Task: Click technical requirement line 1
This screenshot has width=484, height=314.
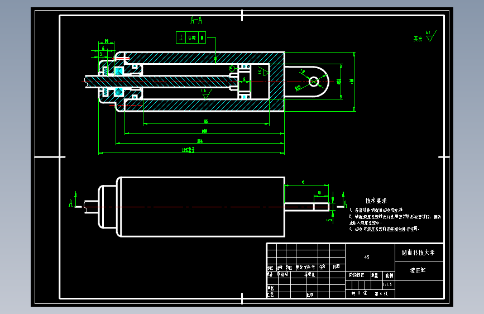Action: 376,210
